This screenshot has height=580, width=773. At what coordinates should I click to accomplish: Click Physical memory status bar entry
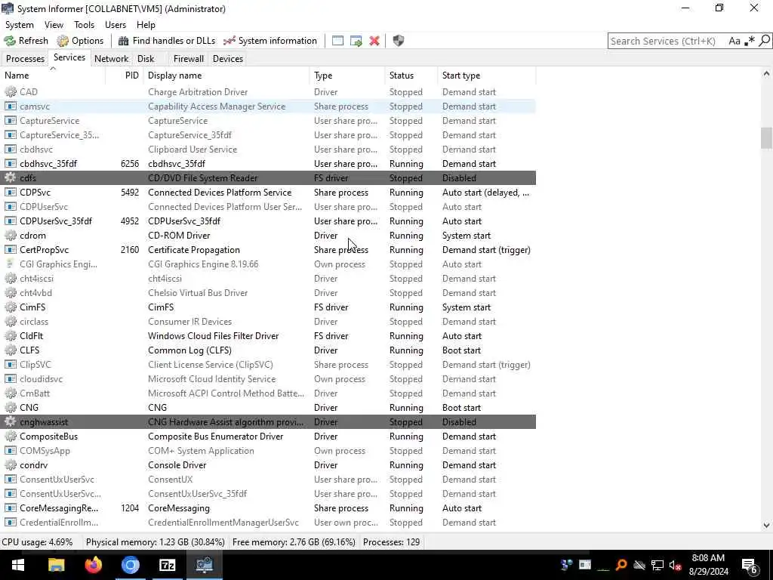(156, 542)
